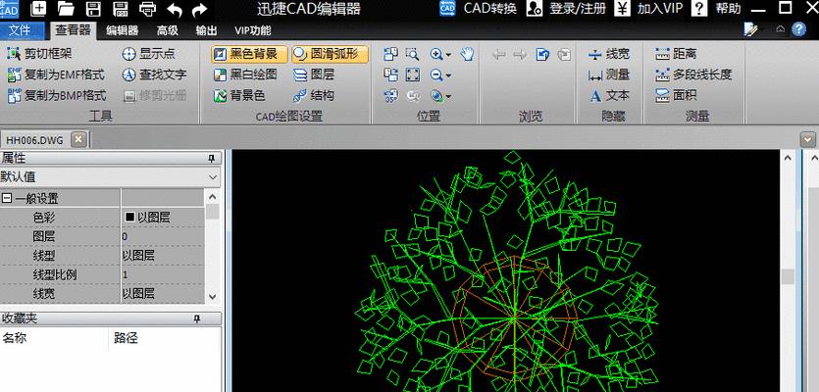Switch to the VIP功能 tab
This screenshot has height=392, width=819.
tap(253, 30)
